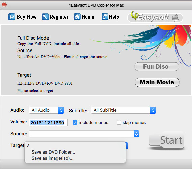Viewport: 192px width, 169px height.
Task: Click the Register key icon
Action: click(x=45, y=17)
